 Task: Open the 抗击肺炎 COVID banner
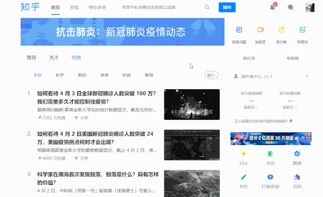coord(122,32)
